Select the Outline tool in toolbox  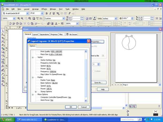pyautogui.click(x=3, y=77)
